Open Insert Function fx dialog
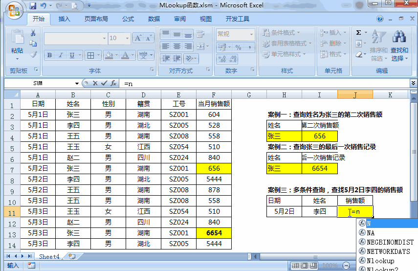418x271 pixels. (x=113, y=83)
